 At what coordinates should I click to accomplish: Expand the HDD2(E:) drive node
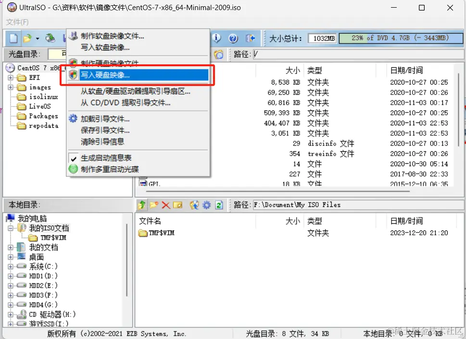tap(11, 286)
